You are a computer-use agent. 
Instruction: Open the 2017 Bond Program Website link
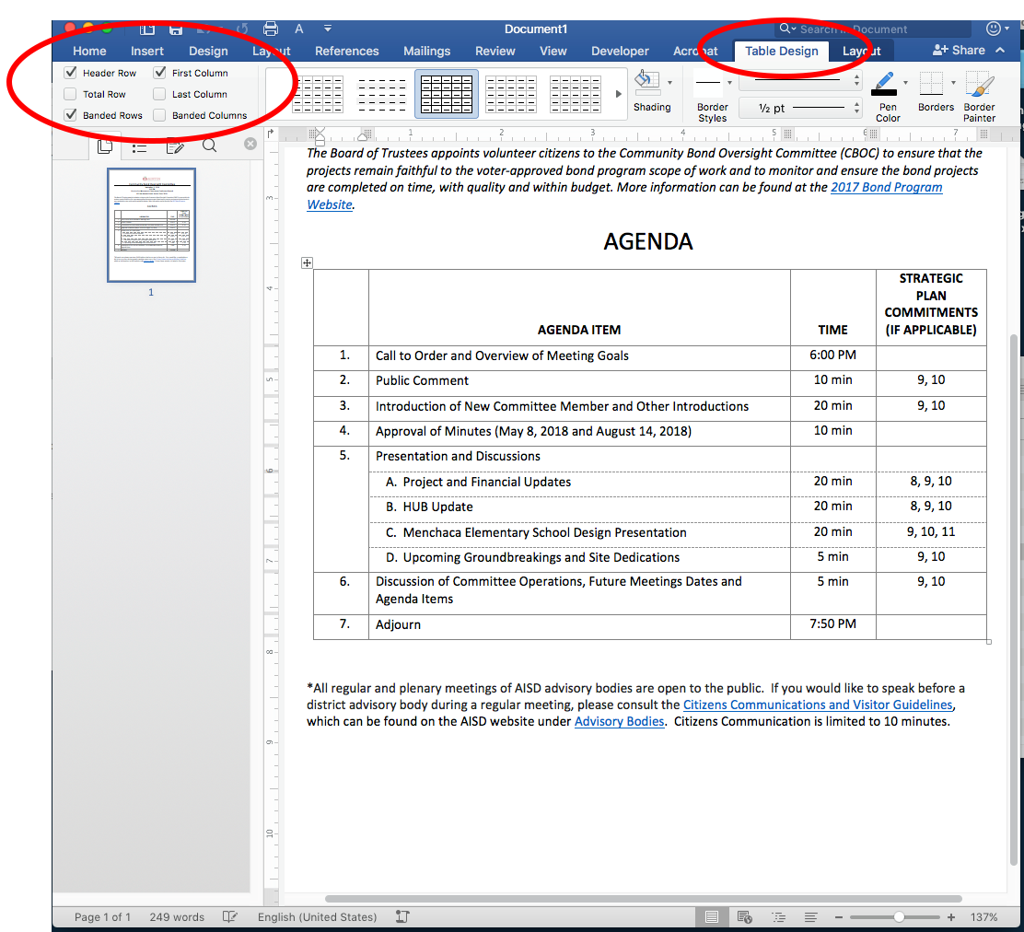click(x=886, y=187)
